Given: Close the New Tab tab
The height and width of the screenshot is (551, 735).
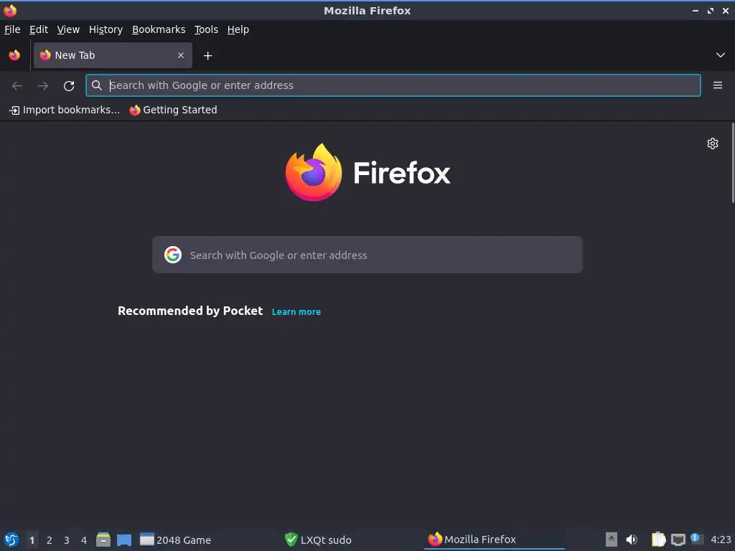Looking at the screenshot, I should tap(181, 55).
